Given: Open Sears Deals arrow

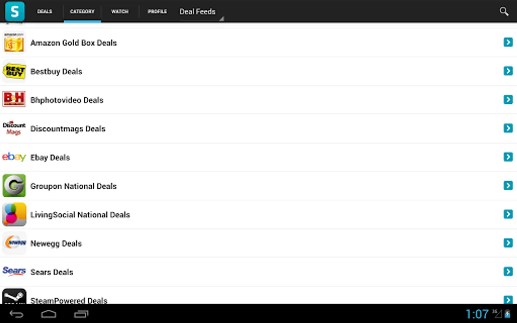Looking at the screenshot, I should 508,272.
